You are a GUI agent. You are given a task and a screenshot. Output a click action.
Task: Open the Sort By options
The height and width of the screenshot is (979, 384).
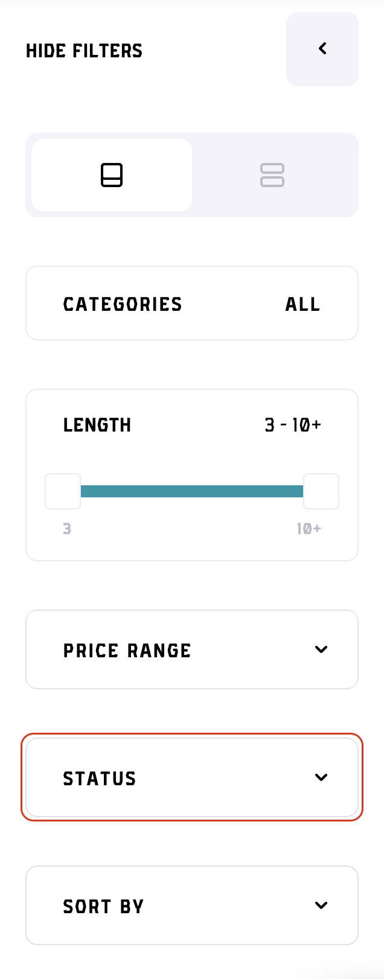(191, 905)
